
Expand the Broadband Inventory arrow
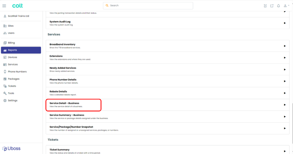(x=285, y=46)
